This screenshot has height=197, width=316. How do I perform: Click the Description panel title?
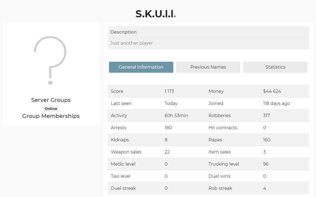[x=124, y=32]
